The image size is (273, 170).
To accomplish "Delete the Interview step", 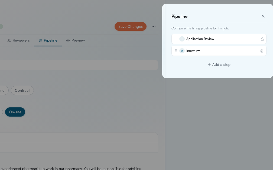I will [262, 51].
